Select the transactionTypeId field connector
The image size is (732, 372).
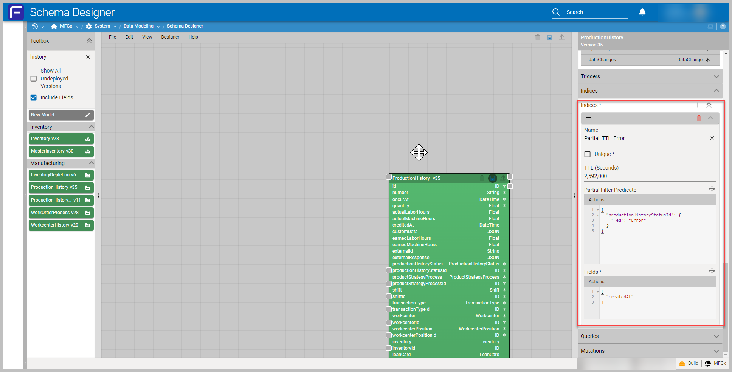tap(388, 309)
